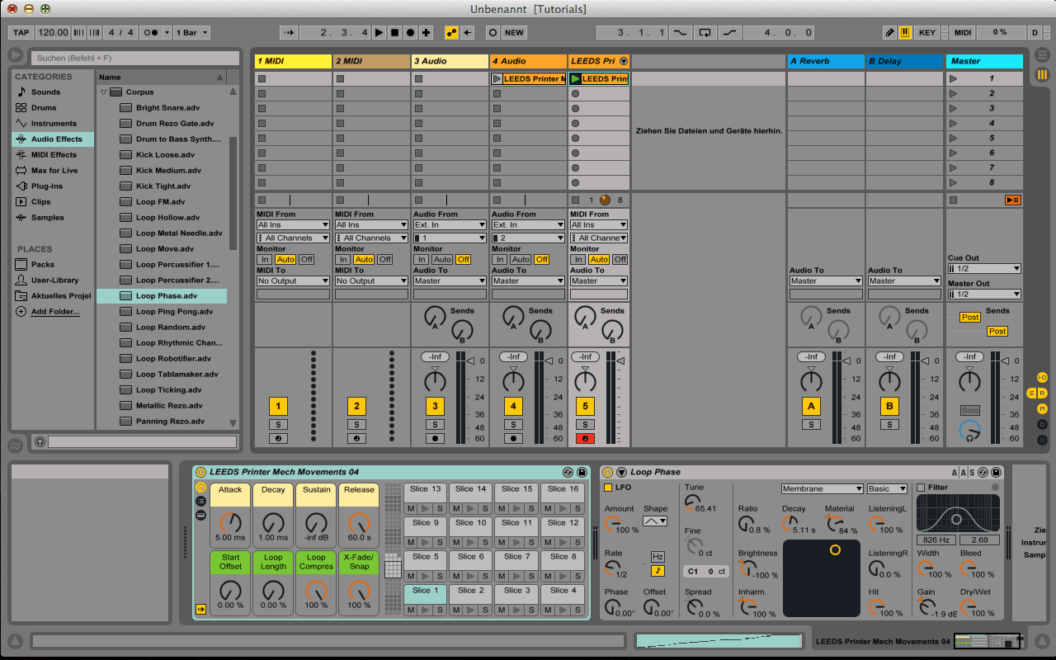1056x660 pixels.
Task: Click the transport Stop button
Action: click(x=394, y=33)
